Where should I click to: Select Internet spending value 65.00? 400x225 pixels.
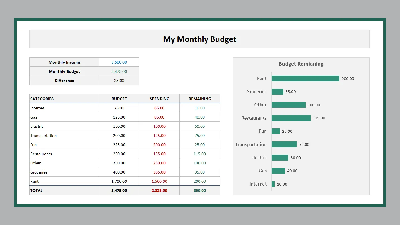click(x=159, y=108)
